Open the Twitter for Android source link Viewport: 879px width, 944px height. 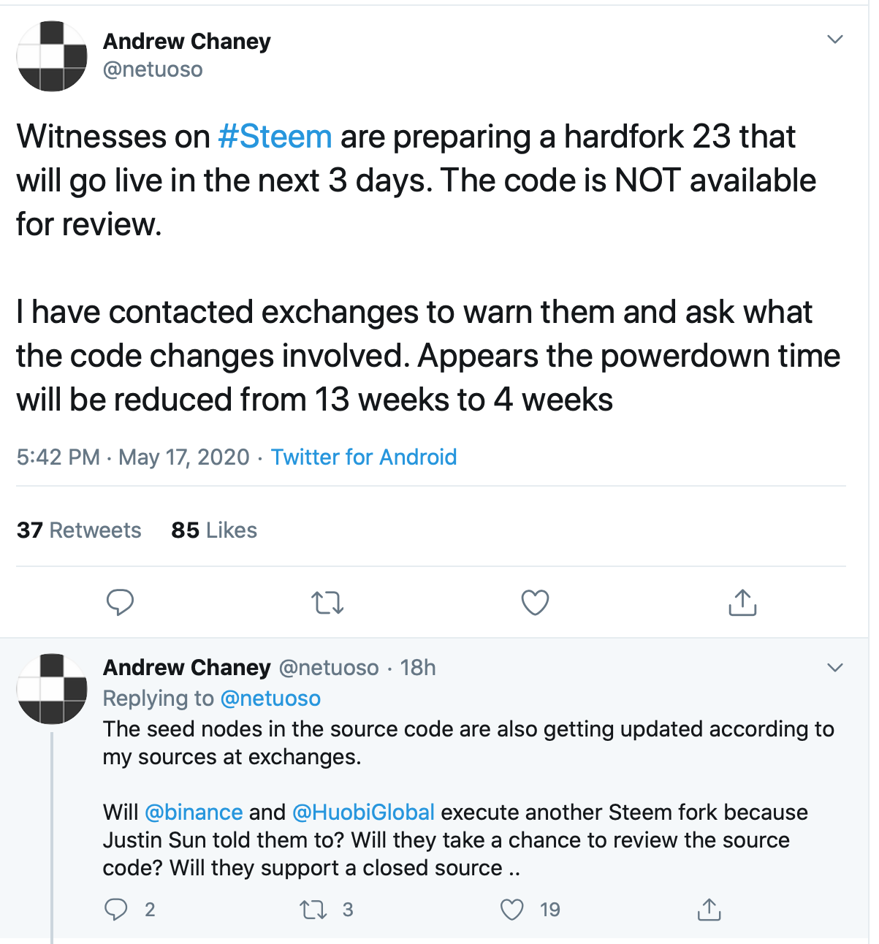click(364, 457)
